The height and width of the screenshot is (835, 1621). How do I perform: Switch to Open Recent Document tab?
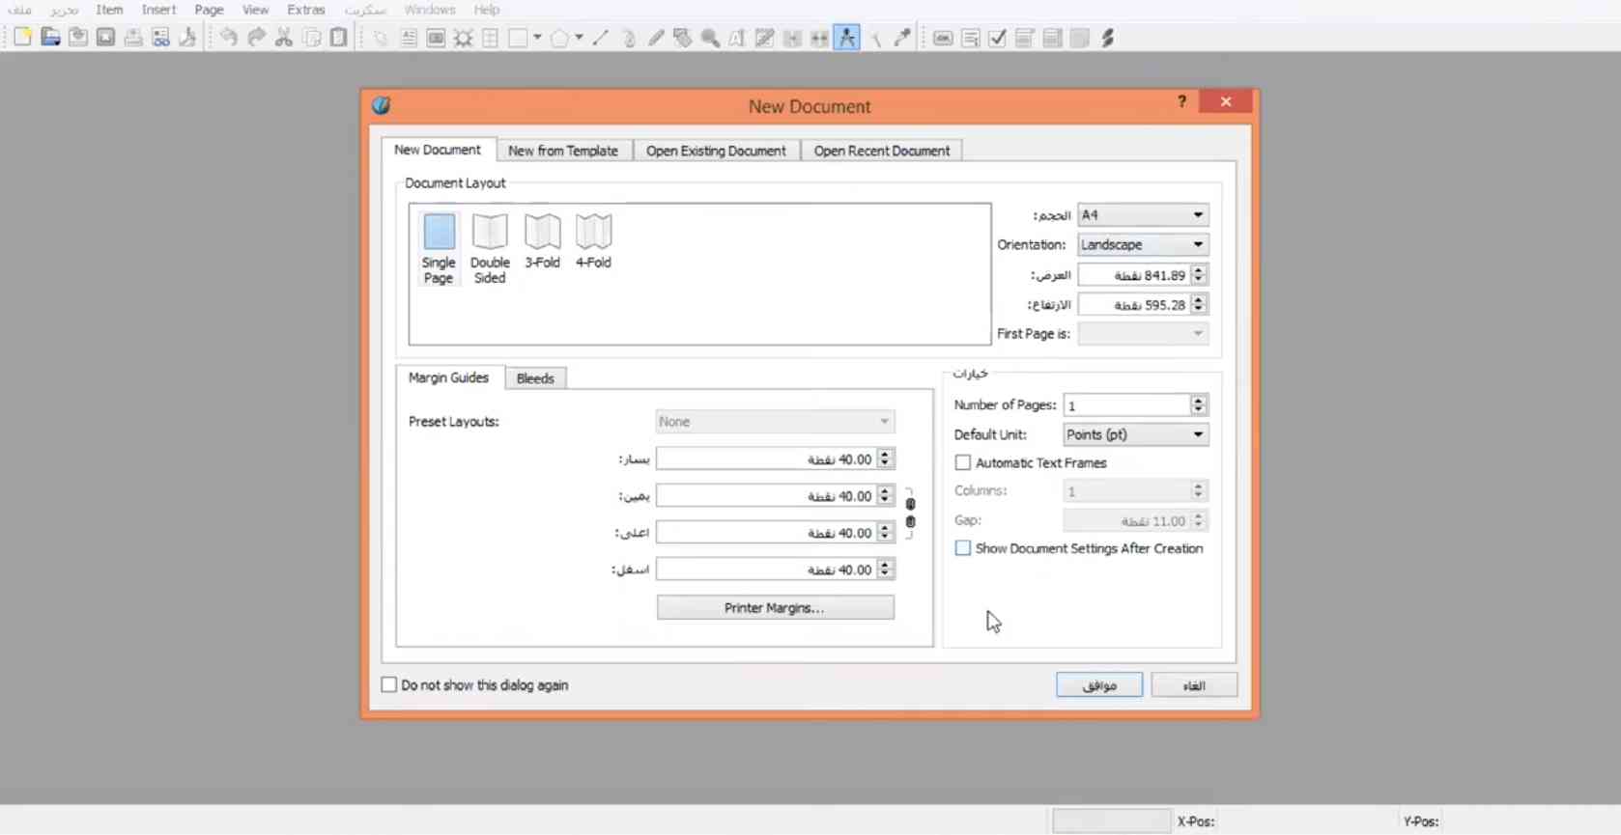[881, 151]
